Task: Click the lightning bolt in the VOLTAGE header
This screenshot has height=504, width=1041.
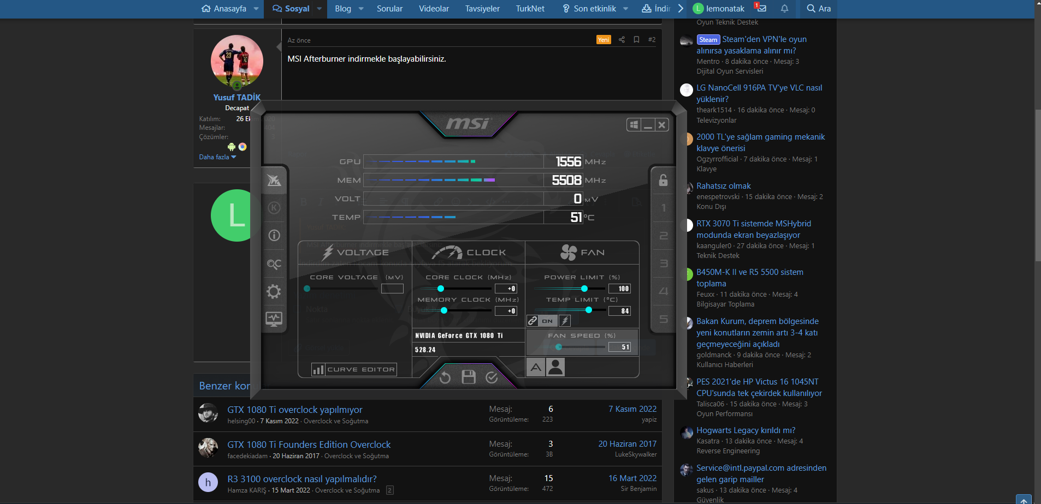Action: 328,252
